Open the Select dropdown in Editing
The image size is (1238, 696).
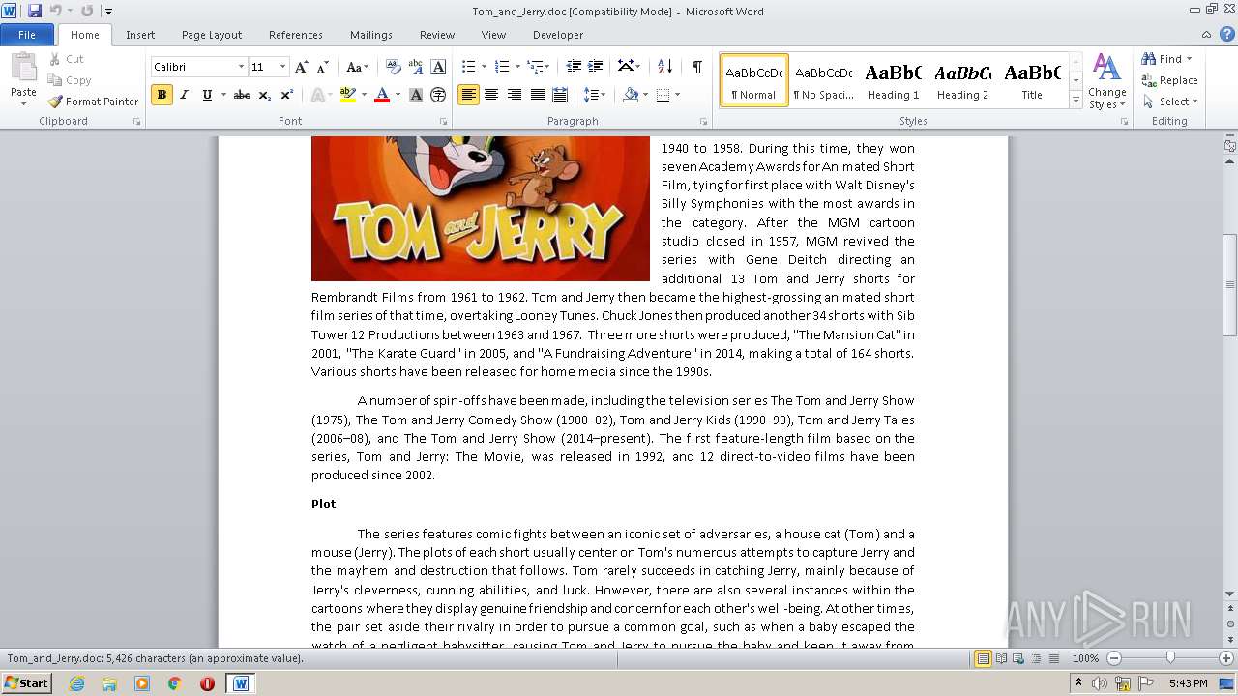pyautogui.click(x=1169, y=101)
